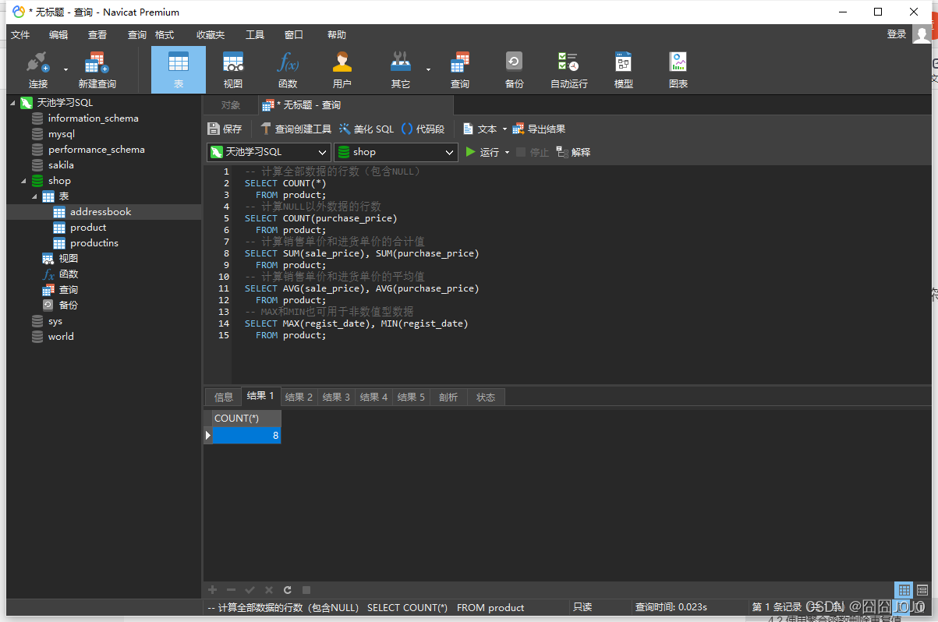Open the 函数 functions toolbar icon
Viewport: 938px width, 622px height.
(x=288, y=69)
